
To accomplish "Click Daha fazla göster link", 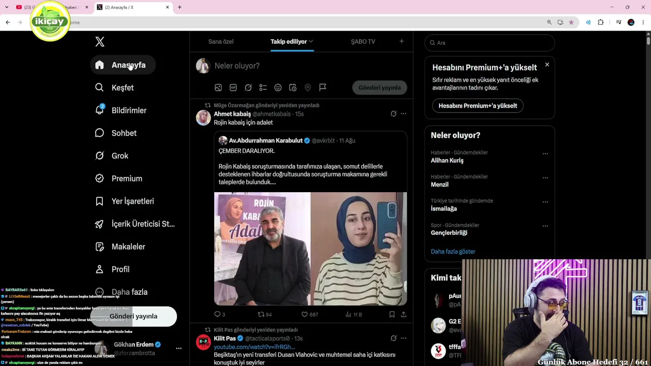I will 453,252.
